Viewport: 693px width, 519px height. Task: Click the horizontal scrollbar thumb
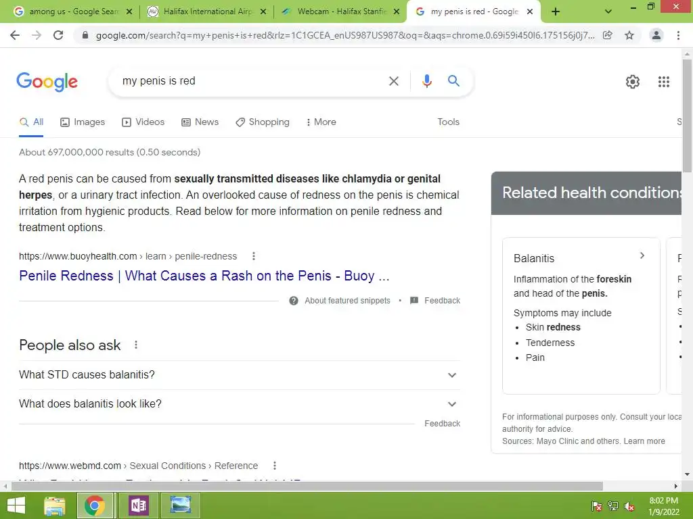click(x=307, y=487)
